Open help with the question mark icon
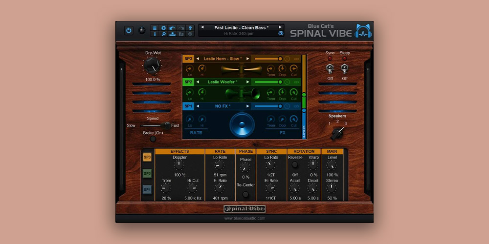Viewport: 489px width, 244px height. click(x=190, y=28)
